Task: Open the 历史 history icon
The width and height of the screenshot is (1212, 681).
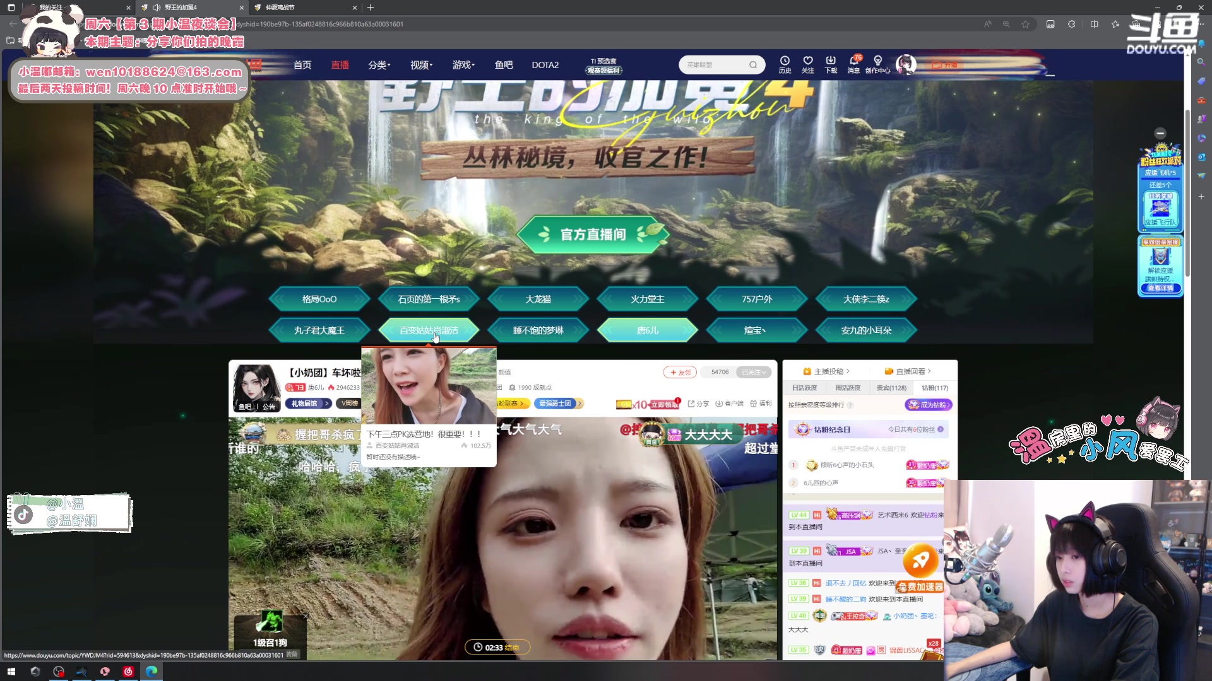Action: click(785, 65)
